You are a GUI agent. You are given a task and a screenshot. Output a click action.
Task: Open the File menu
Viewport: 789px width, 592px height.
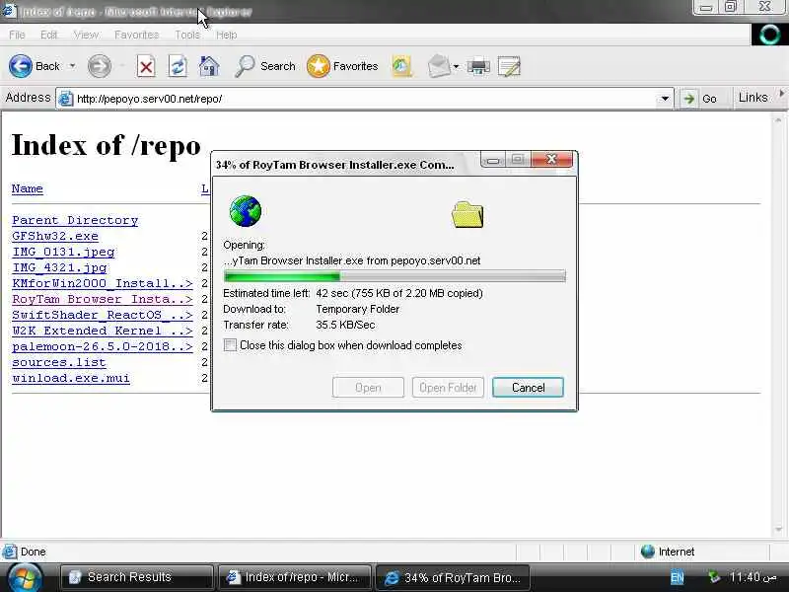coord(17,35)
